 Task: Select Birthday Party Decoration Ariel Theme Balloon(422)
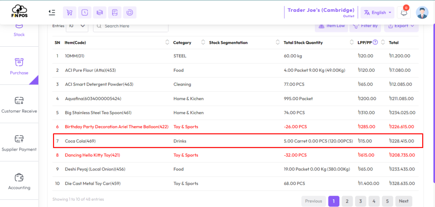coord(116,127)
